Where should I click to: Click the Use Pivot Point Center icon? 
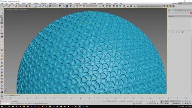pyautogui.click(x=60, y=6)
